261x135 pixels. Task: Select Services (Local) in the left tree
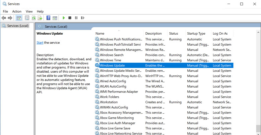18,26
